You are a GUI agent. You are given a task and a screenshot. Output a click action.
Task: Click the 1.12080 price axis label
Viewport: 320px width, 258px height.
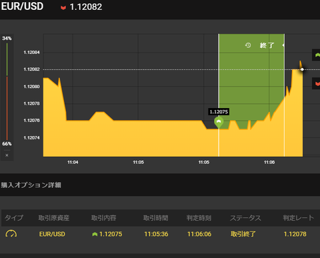(31, 87)
